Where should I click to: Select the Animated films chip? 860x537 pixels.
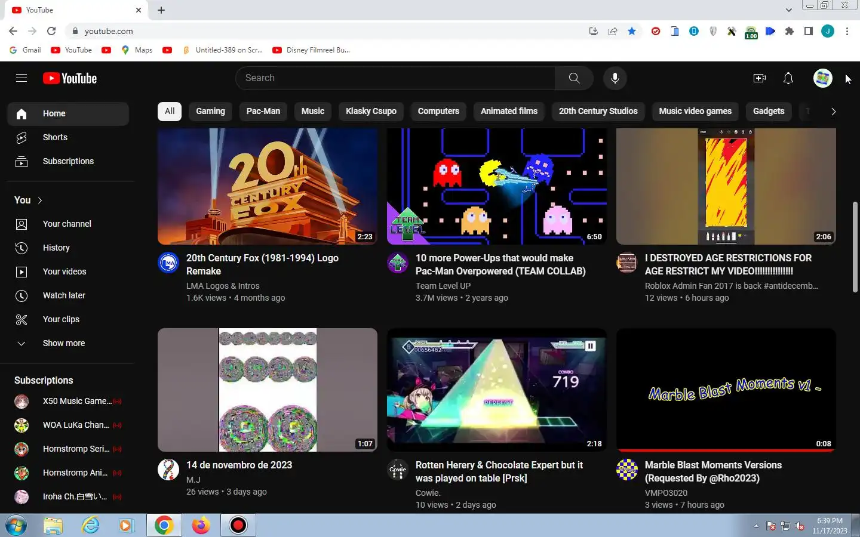[509, 111]
